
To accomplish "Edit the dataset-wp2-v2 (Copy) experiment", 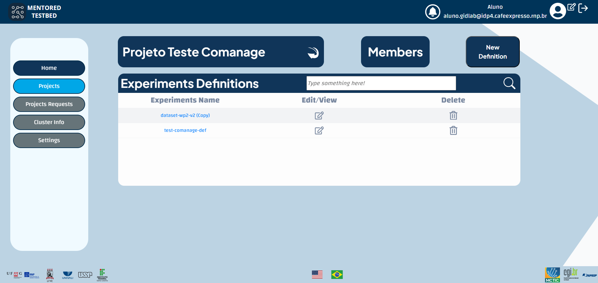I will click(319, 116).
